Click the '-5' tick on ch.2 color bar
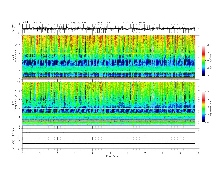 pyautogui.click(x=208, y=107)
